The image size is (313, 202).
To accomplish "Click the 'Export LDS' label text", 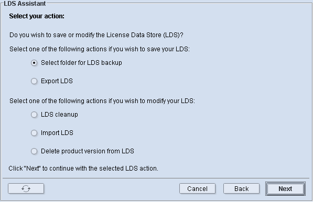I will [x=57, y=81].
